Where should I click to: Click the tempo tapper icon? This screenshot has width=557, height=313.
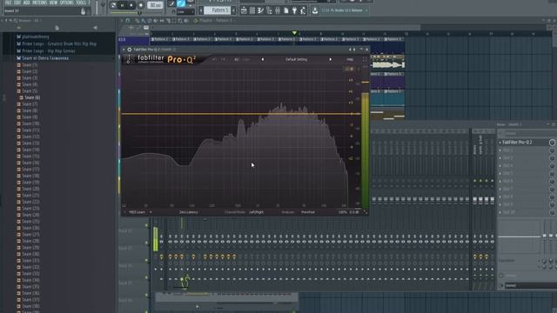(x=303, y=10)
